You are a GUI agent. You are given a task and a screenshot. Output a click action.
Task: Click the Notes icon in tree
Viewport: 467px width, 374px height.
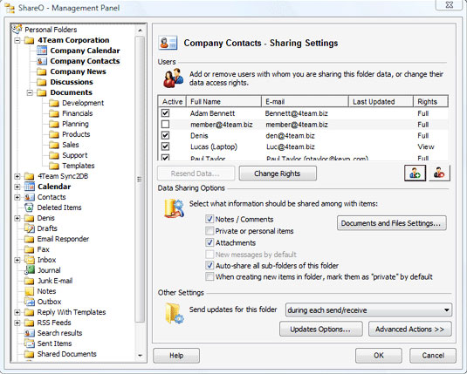[29, 291]
